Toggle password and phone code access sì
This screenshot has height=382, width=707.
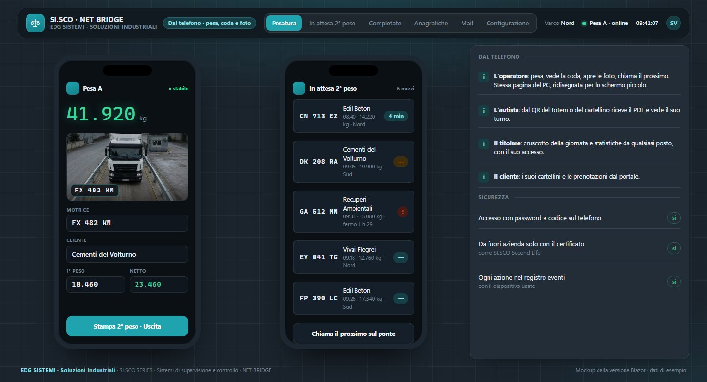(674, 218)
